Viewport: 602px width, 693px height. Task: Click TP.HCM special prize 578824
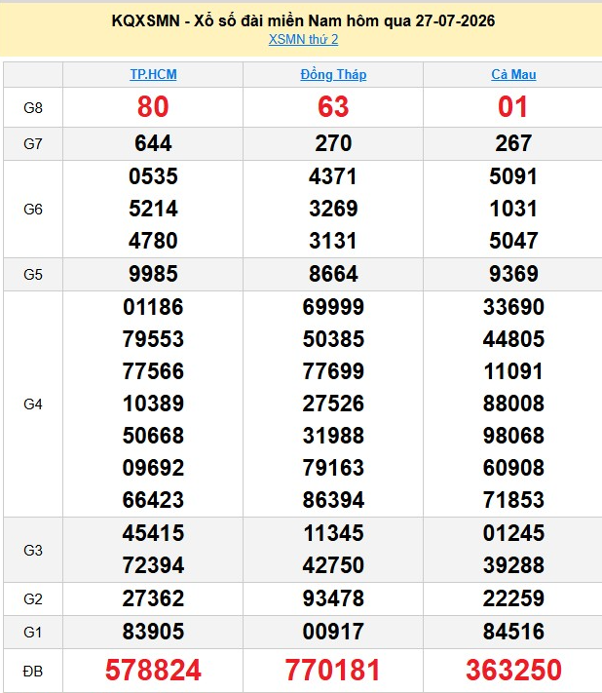click(153, 670)
